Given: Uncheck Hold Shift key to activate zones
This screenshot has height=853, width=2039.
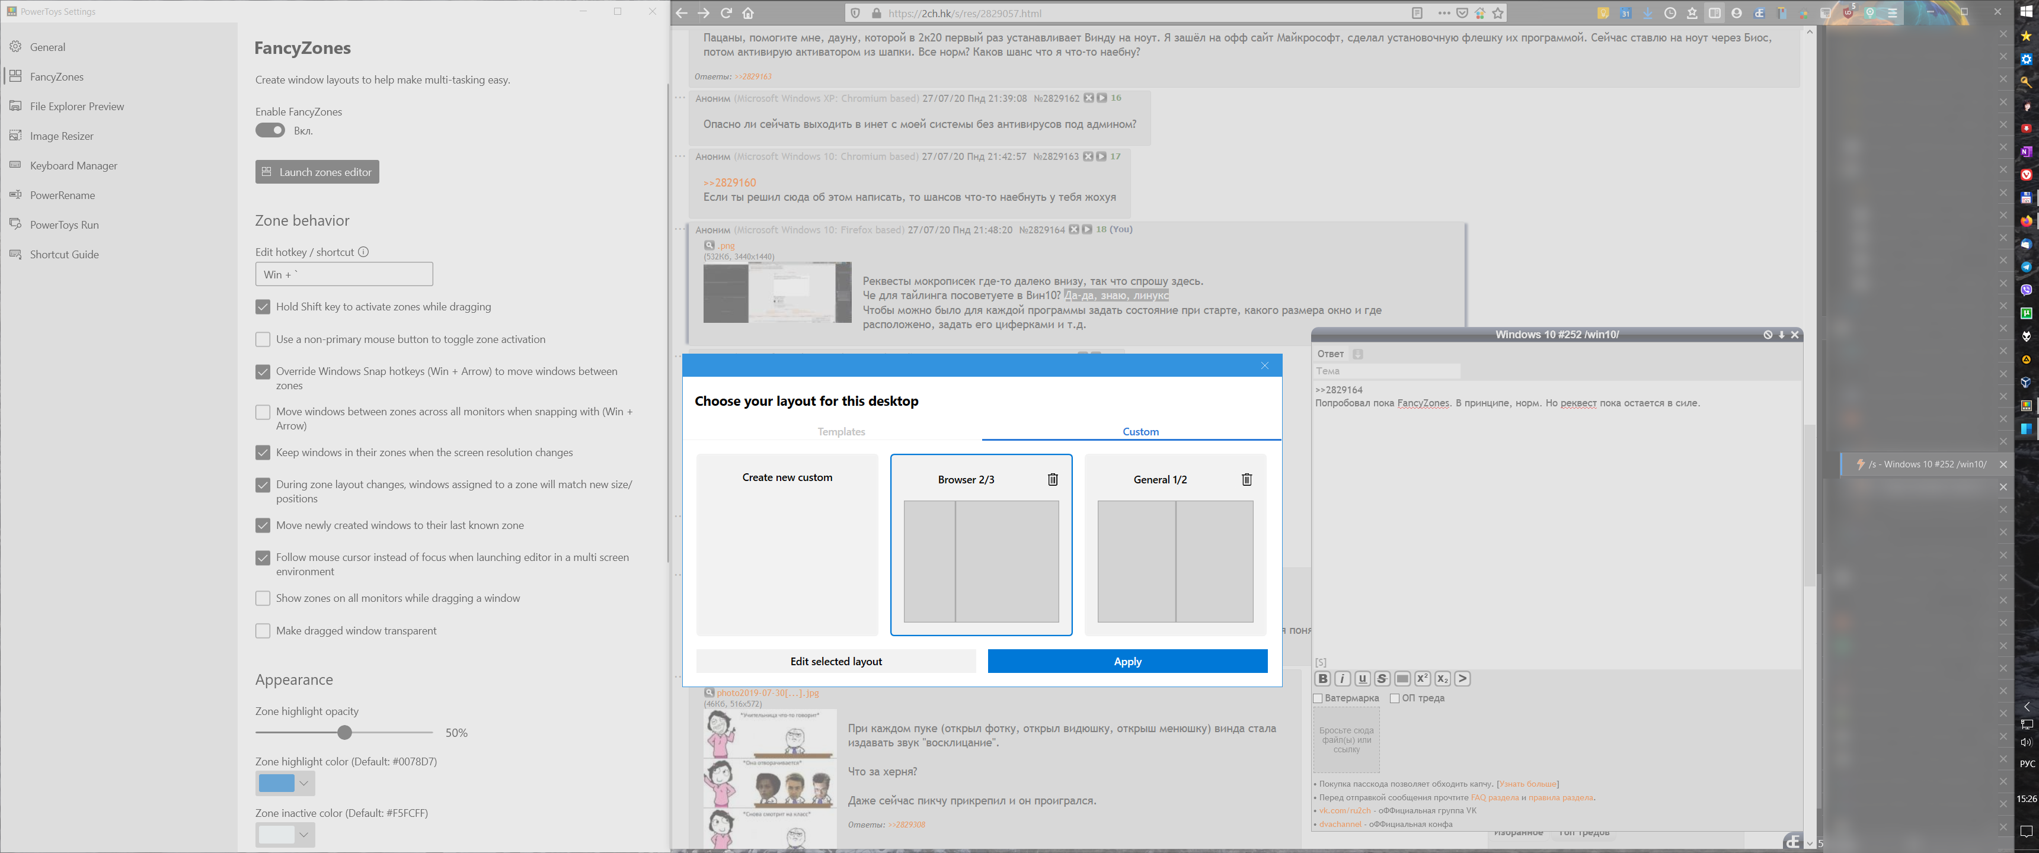Looking at the screenshot, I should (263, 307).
